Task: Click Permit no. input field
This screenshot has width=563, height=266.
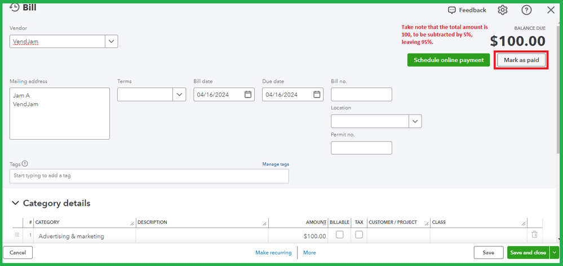Action: coord(361,148)
